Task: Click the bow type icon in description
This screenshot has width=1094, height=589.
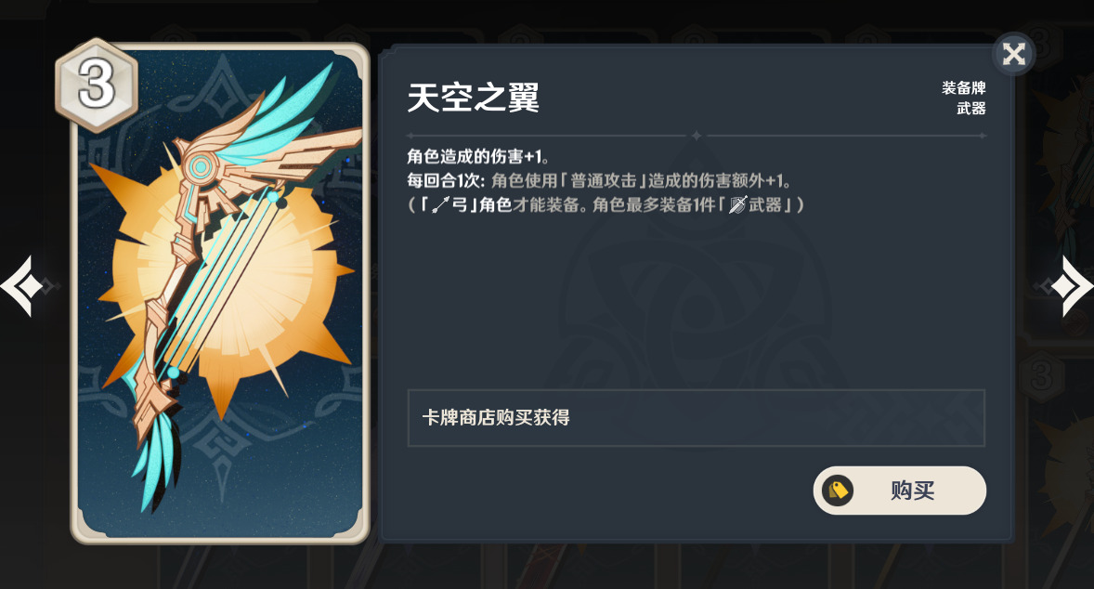Action: [x=441, y=204]
